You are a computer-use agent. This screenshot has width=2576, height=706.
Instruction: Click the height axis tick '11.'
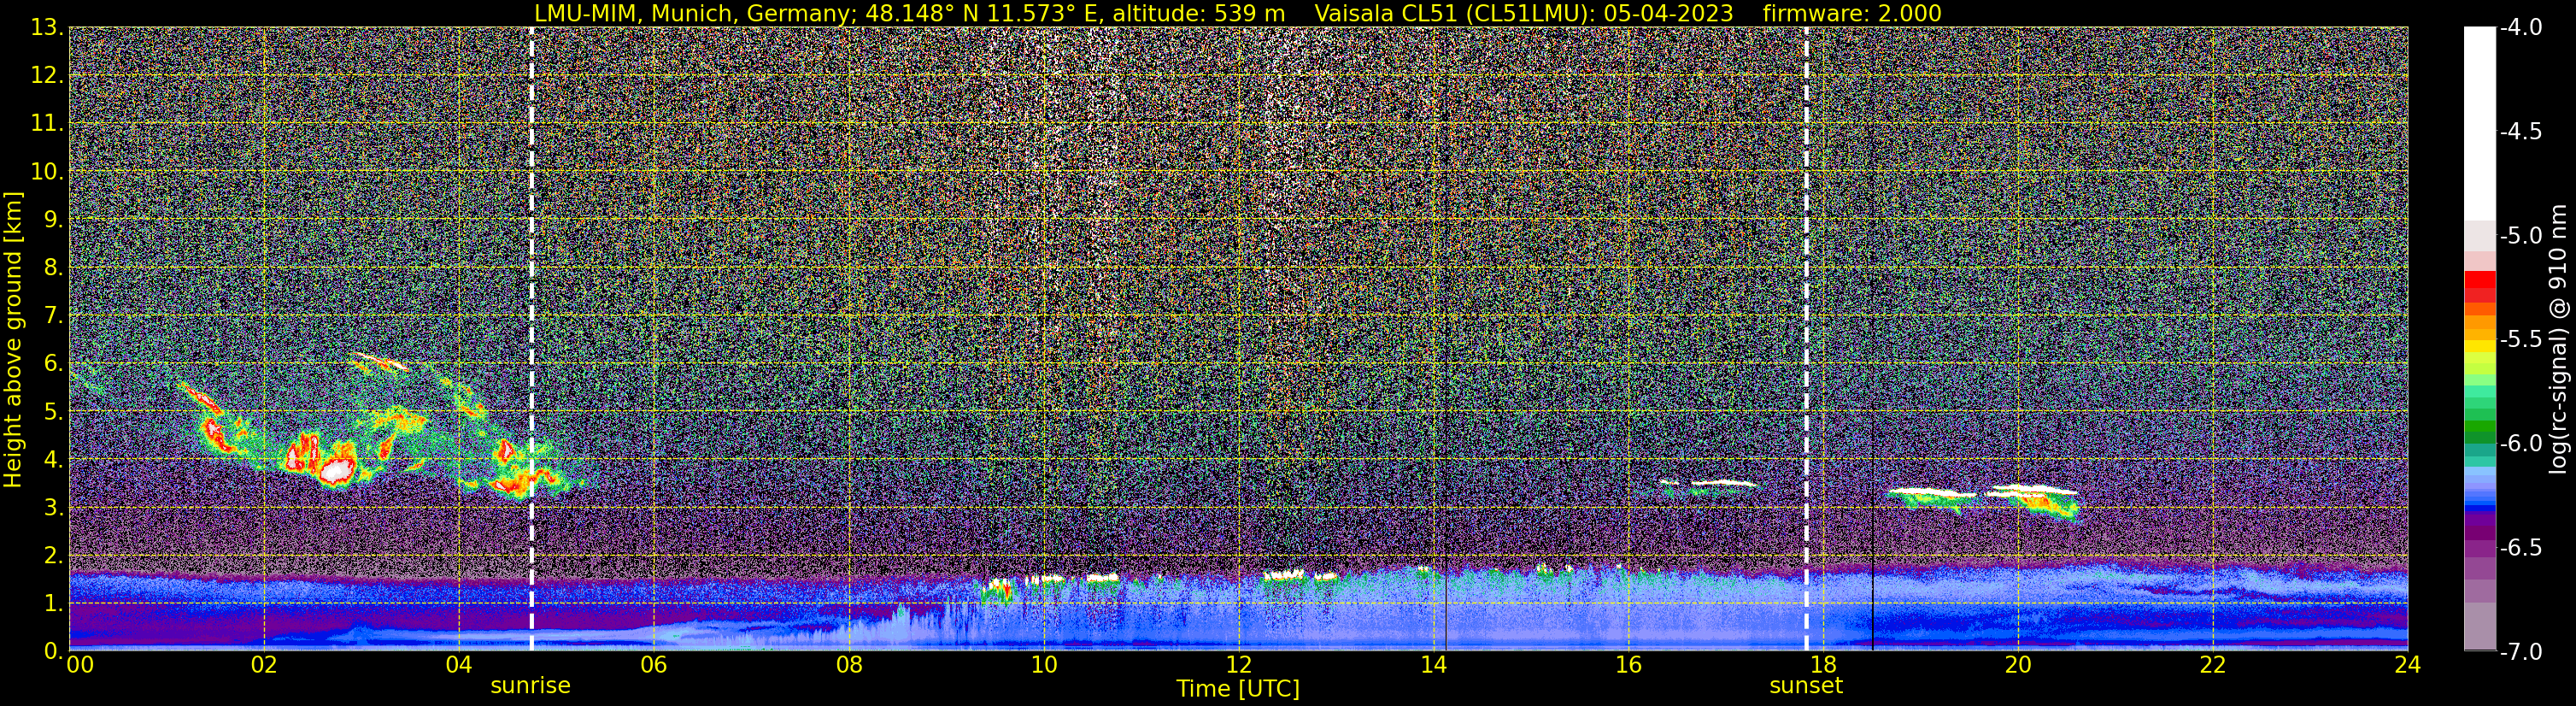coord(47,124)
